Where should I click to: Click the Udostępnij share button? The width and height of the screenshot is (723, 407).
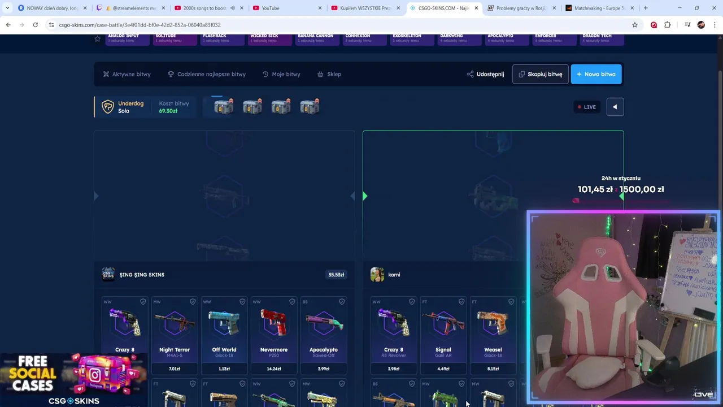pos(486,74)
